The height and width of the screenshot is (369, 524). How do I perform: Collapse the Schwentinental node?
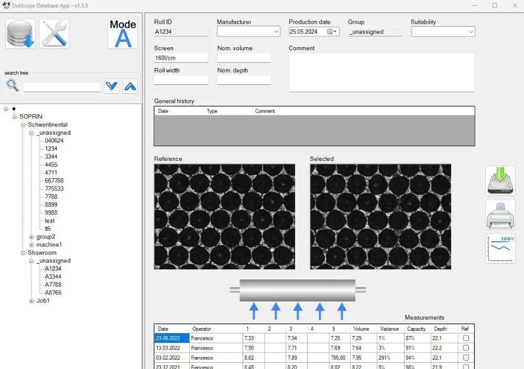coord(23,125)
